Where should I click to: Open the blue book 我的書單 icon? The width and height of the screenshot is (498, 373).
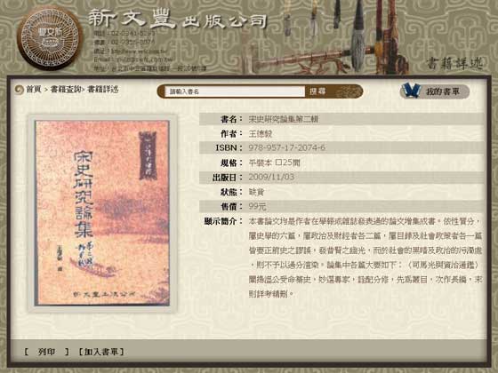click(x=412, y=91)
